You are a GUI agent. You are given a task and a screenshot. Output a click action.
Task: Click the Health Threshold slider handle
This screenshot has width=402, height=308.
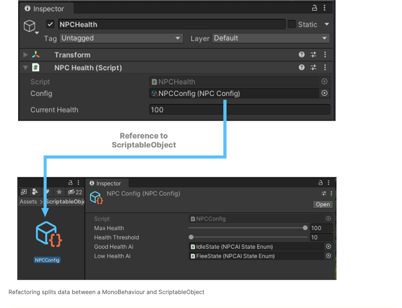191,237
